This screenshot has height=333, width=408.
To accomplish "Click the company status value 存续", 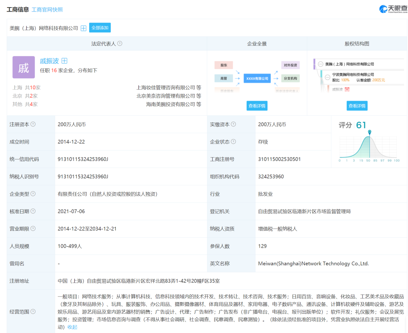I will 263,142.
